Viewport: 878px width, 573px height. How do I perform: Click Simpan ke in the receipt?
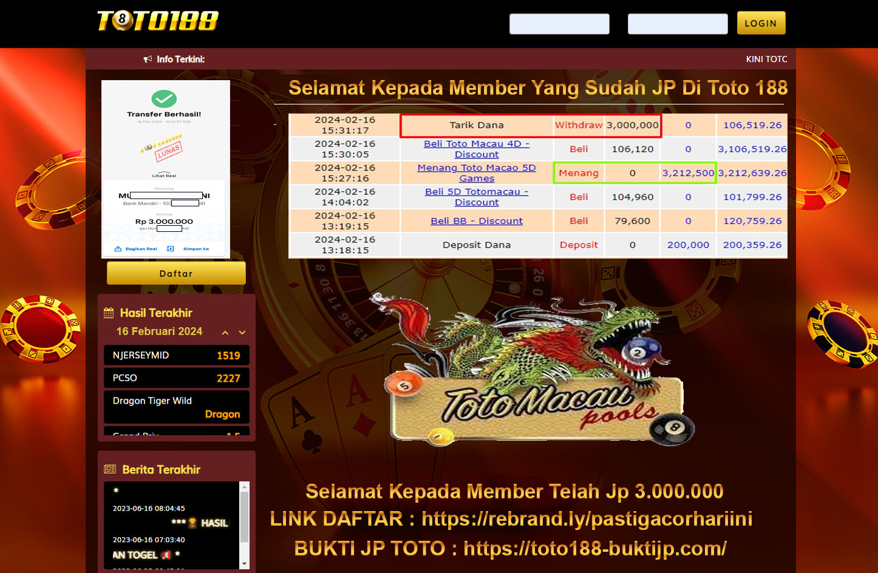[x=196, y=249]
